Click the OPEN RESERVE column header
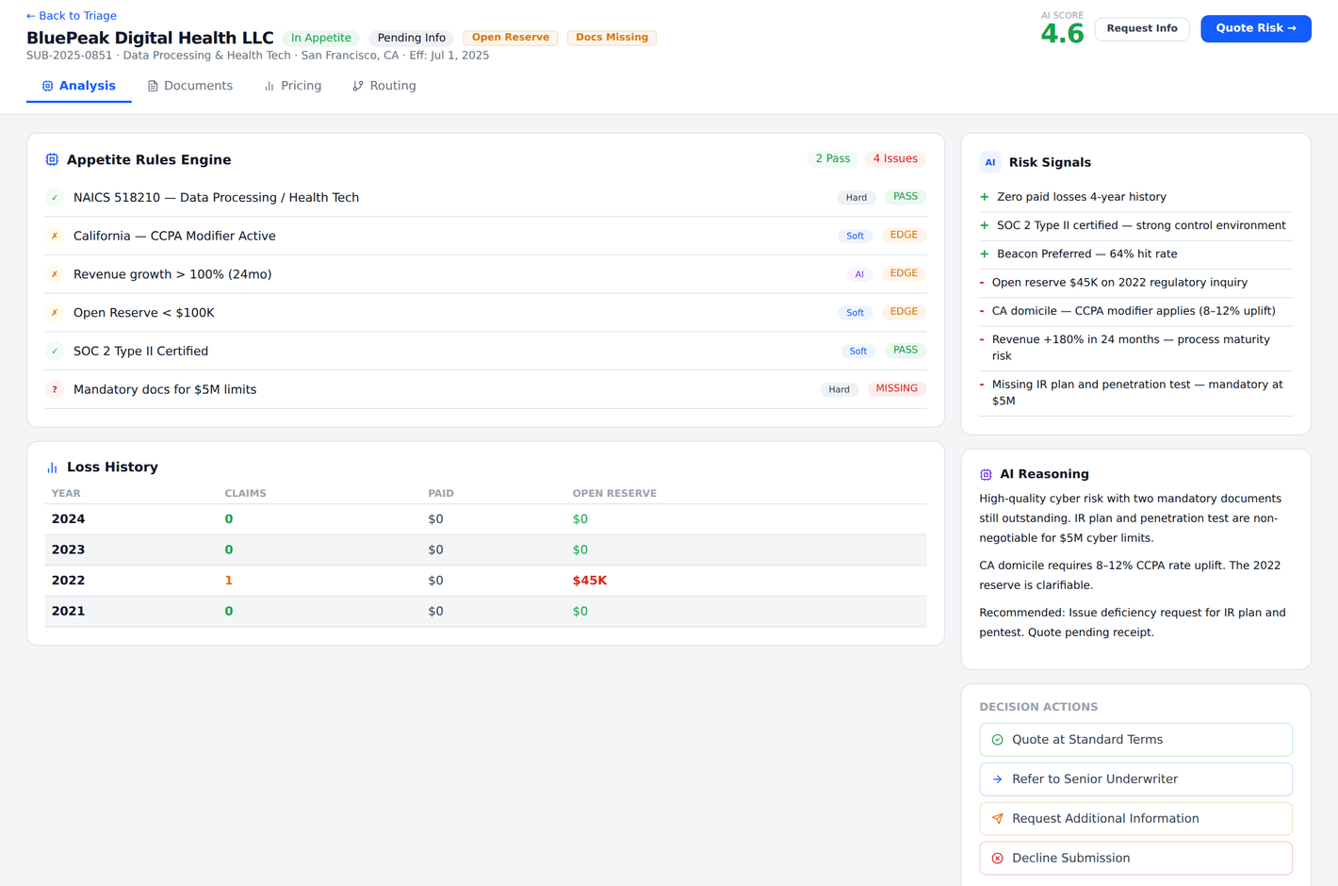 click(x=614, y=494)
